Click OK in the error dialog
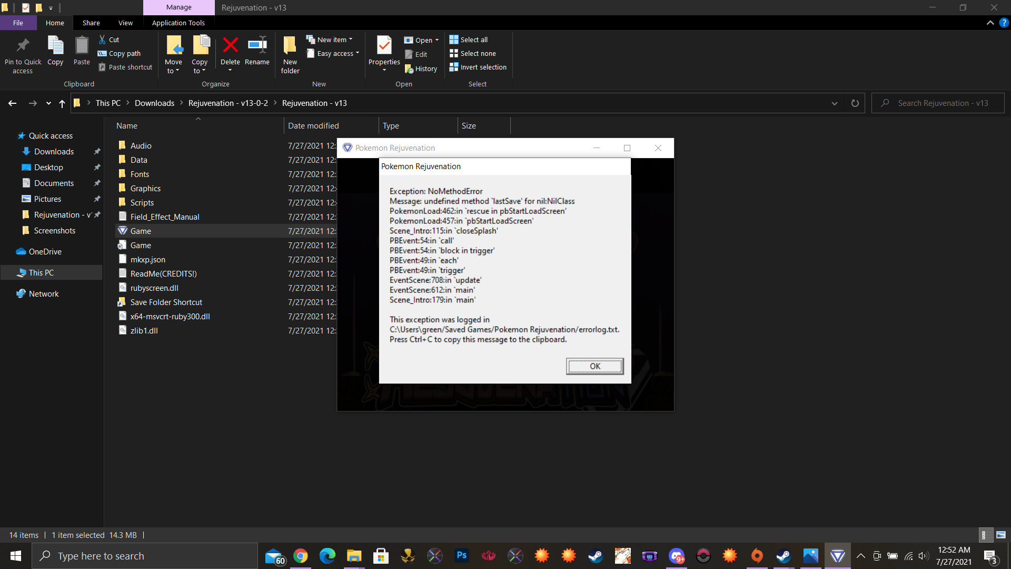 pos(595,366)
